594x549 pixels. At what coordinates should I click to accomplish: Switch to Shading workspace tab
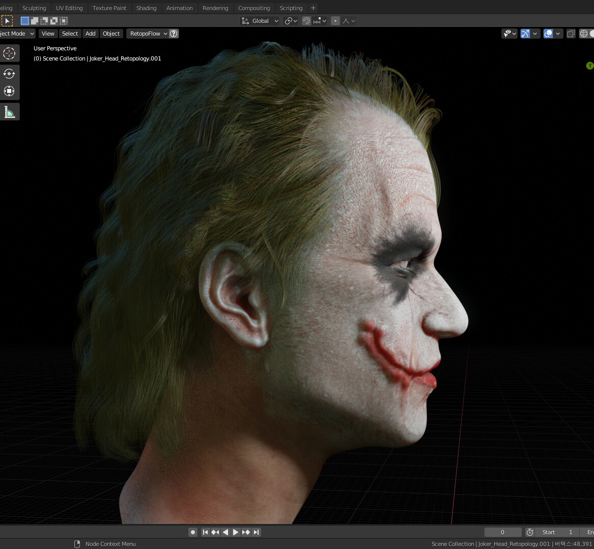pos(146,8)
